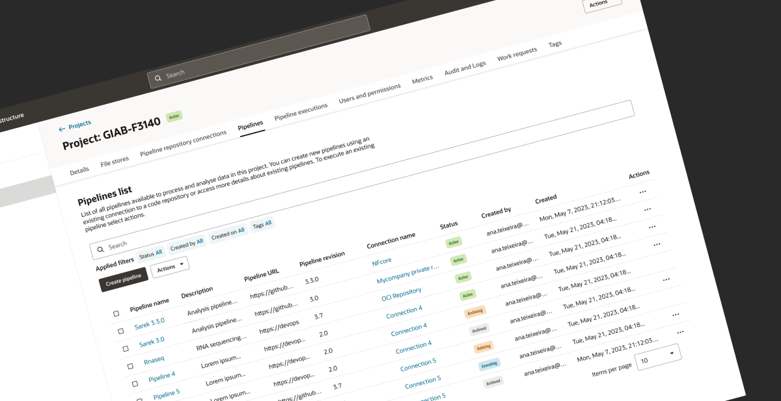781x401 pixels.
Task: Open the Tags All filter chip
Action: (262, 224)
